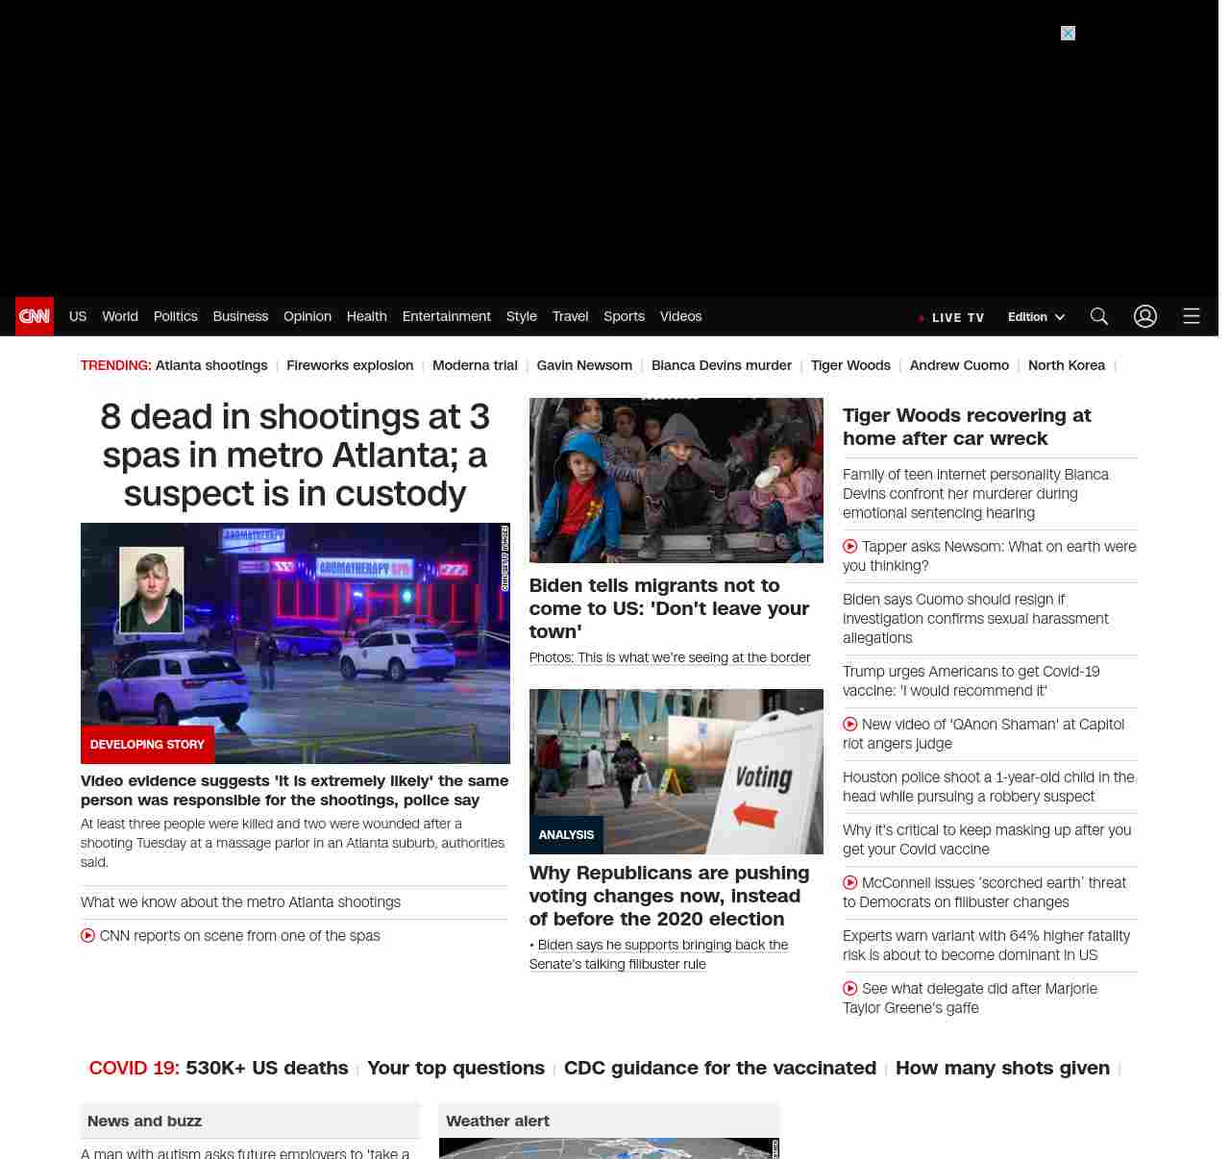Play video icon beside Tapper asks Newsom
The height and width of the screenshot is (1159, 1230).
pyautogui.click(x=850, y=547)
